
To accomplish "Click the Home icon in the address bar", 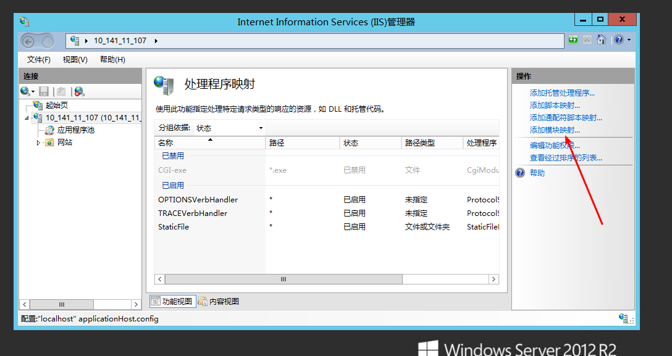I will (x=601, y=40).
